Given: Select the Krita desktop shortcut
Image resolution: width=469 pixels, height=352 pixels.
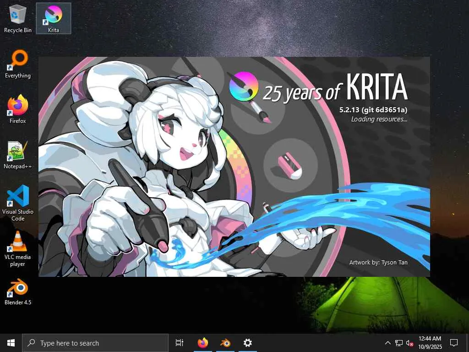Looking at the screenshot, I should click(54, 18).
